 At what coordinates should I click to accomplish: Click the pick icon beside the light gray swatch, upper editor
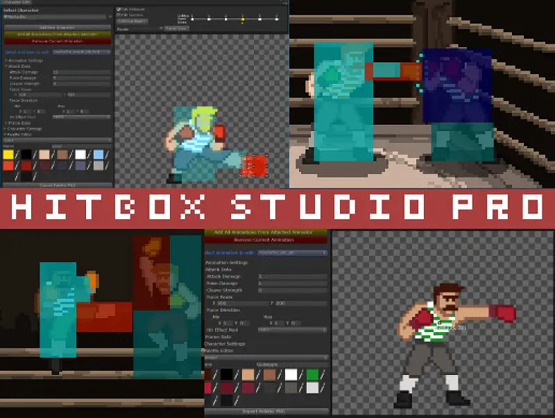pyautogui.click(x=108, y=165)
